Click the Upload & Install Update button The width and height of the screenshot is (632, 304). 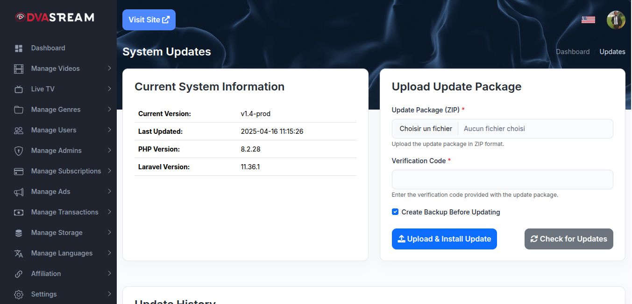[x=444, y=239]
